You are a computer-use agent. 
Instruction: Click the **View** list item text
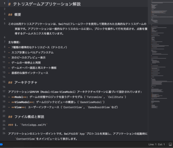pos(63,107)
